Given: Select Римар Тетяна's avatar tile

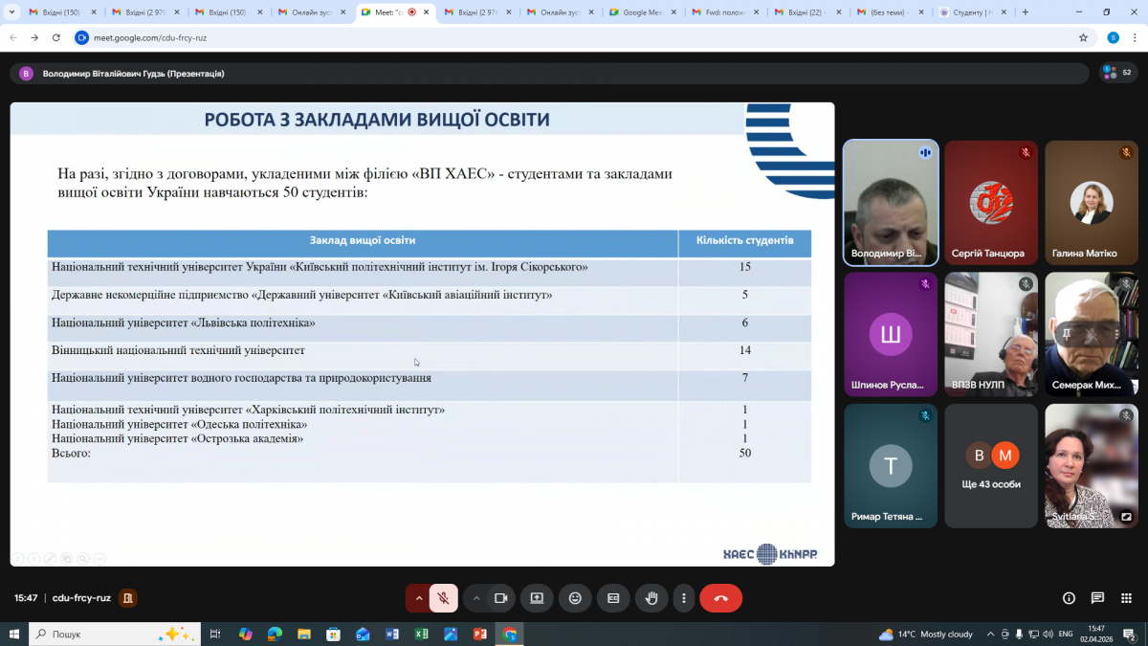Looking at the screenshot, I should click(891, 466).
